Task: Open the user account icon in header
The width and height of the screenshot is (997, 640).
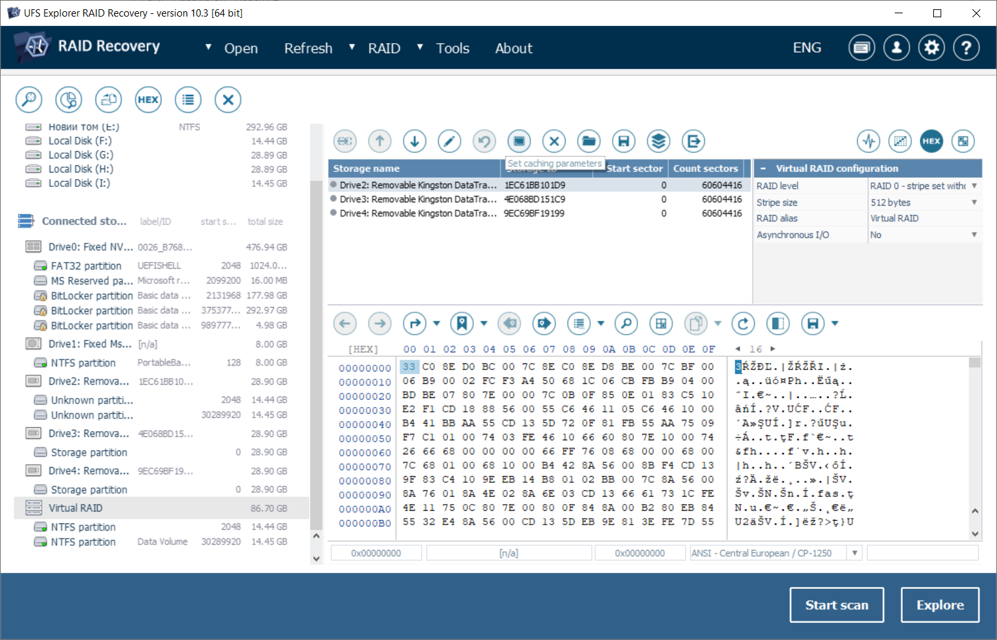Action: point(897,48)
